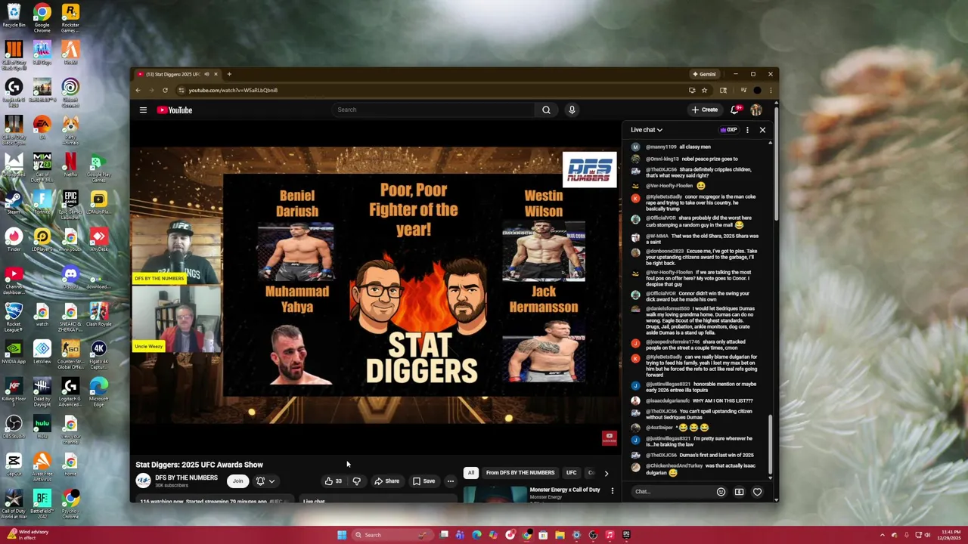Select the Hulu desktop icon
968x544 pixels.
pyautogui.click(x=42, y=427)
